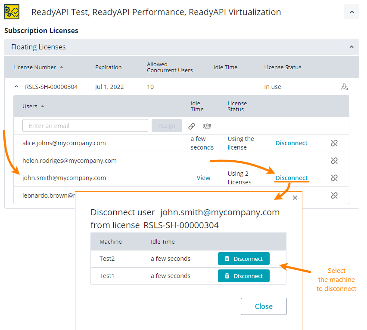Collapse the ReadyAPI products section
The height and width of the screenshot is (330, 367).
[351, 12]
